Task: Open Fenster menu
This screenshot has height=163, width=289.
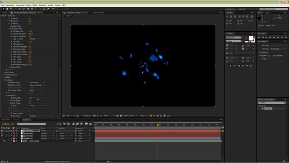Action: coord(57,5)
